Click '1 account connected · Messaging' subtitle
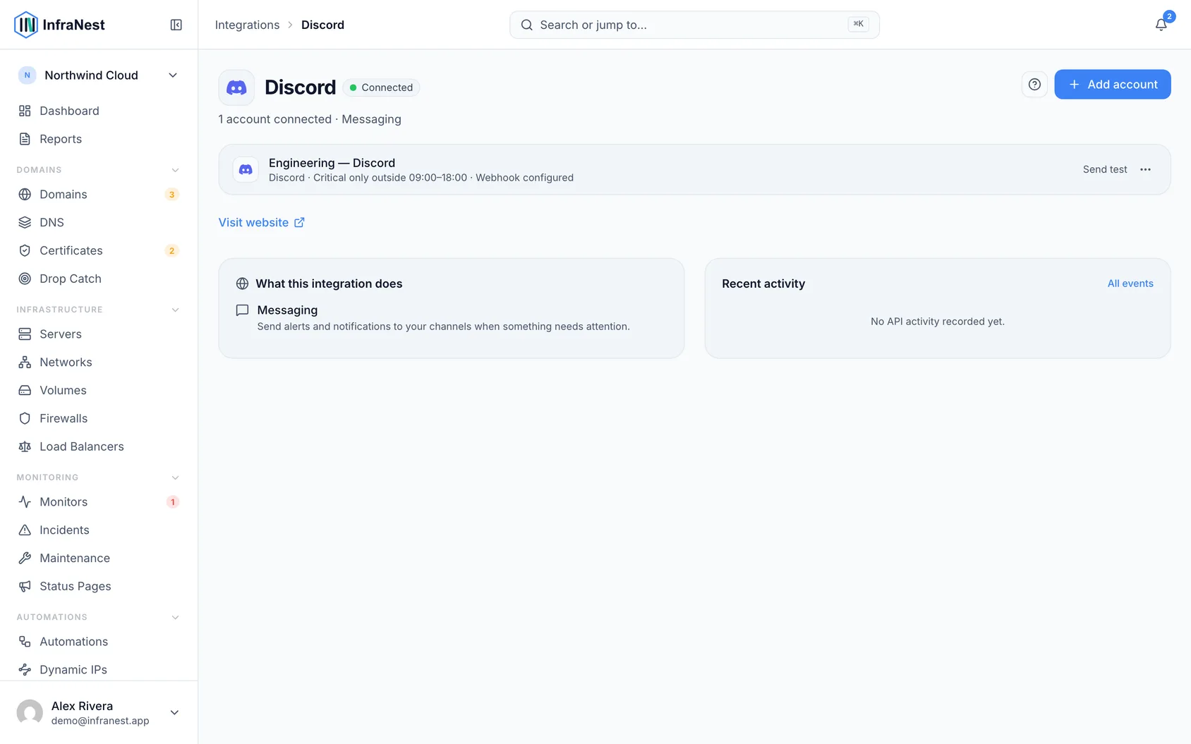 [x=310, y=119]
